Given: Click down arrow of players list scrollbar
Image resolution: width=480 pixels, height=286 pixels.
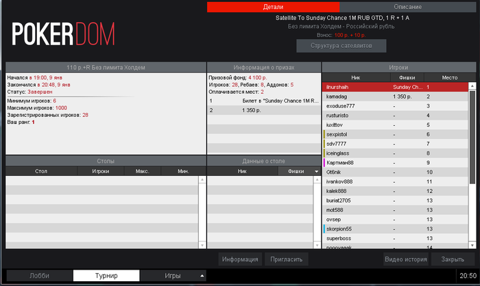Looking at the screenshot, I should pos(472,245).
